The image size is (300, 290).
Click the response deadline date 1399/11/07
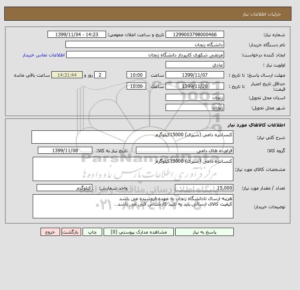pos(194,75)
